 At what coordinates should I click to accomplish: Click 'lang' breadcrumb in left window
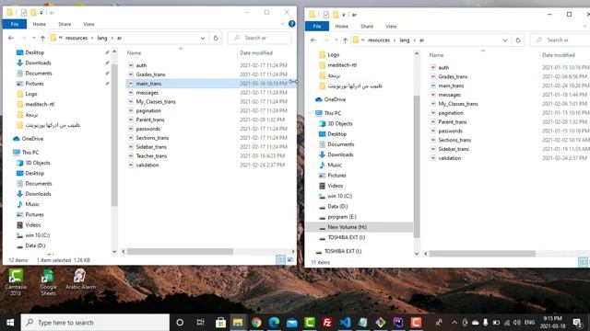102,38
